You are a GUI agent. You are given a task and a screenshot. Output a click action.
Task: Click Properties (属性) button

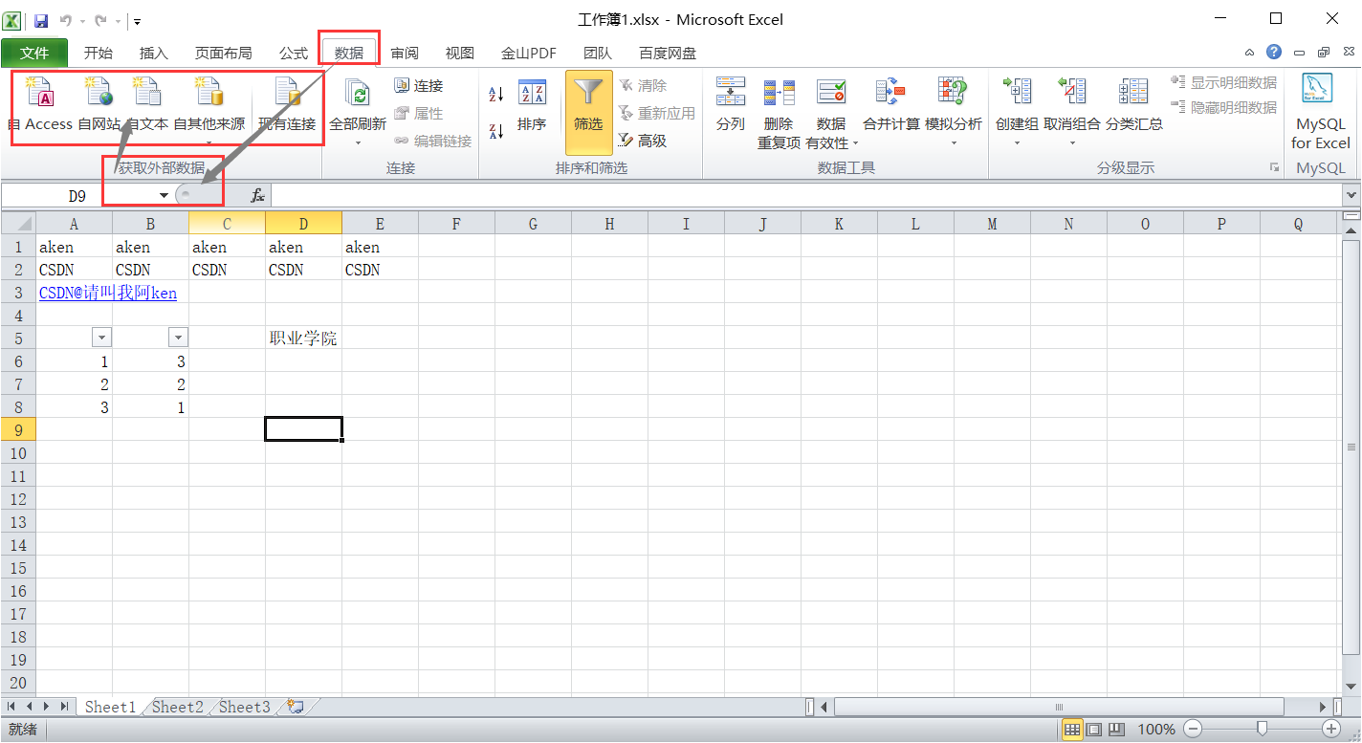point(419,113)
